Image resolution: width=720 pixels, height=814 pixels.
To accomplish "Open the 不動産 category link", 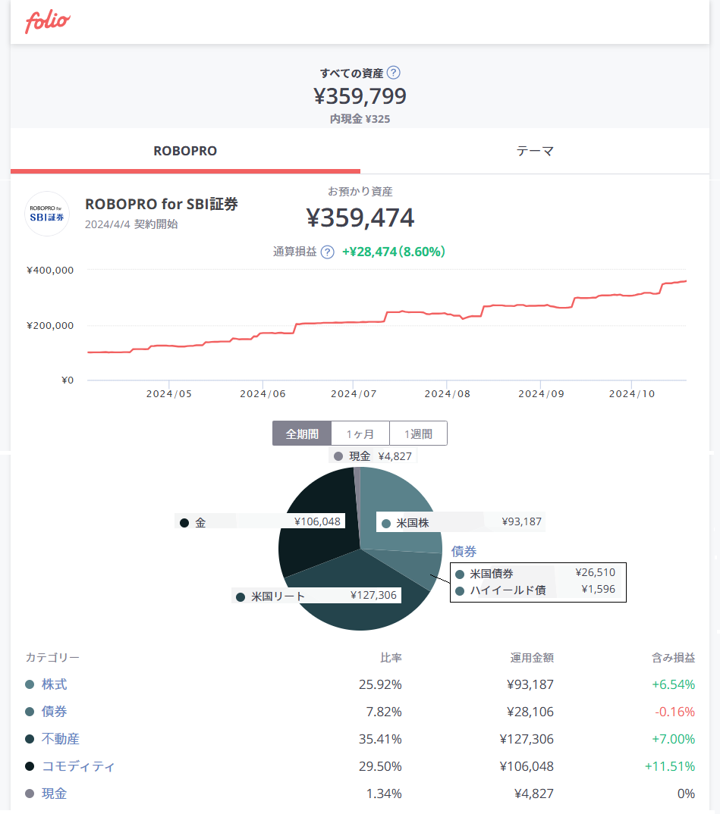I will tap(60, 739).
